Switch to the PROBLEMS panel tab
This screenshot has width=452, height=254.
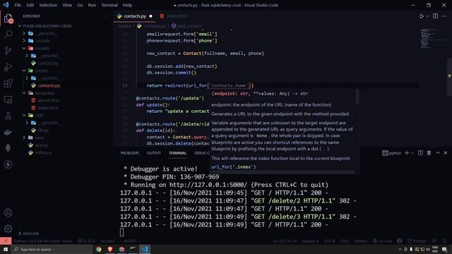[129, 153]
